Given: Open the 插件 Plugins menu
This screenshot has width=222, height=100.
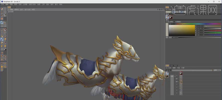Looking at the screenshot, I should click(x=52, y=4).
